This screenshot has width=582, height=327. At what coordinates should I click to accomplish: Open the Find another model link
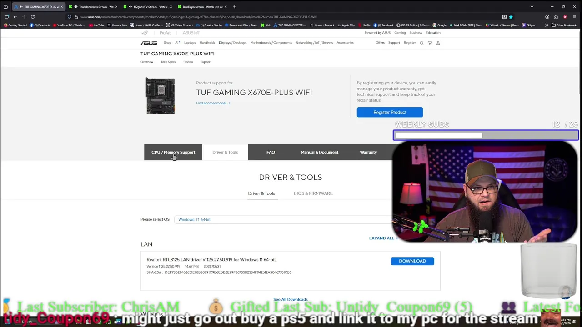[213, 103]
